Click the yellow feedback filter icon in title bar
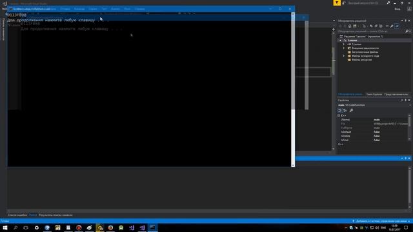413x232 pixels. tap(337, 3)
